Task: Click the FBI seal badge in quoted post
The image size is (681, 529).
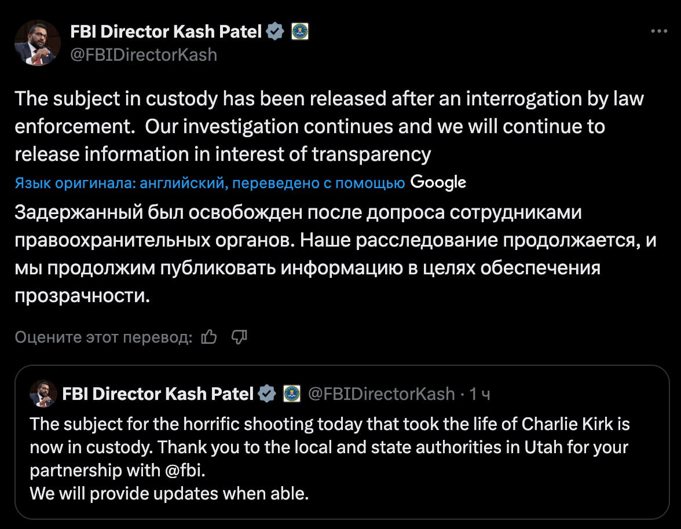Action: click(291, 394)
